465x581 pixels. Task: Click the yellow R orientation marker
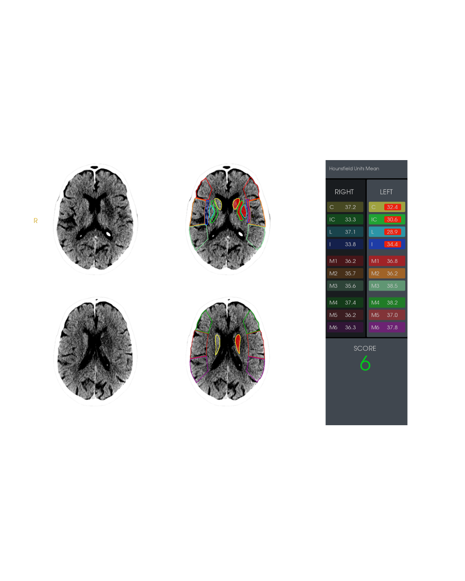(x=36, y=220)
